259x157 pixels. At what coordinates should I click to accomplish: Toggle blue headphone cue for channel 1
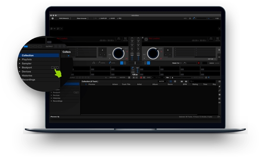(122, 63)
